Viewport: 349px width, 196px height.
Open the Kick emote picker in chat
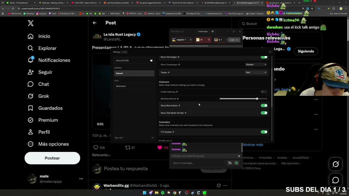(x=236, y=163)
